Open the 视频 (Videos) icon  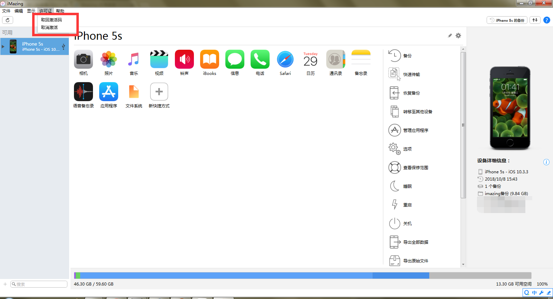[159, 59]
